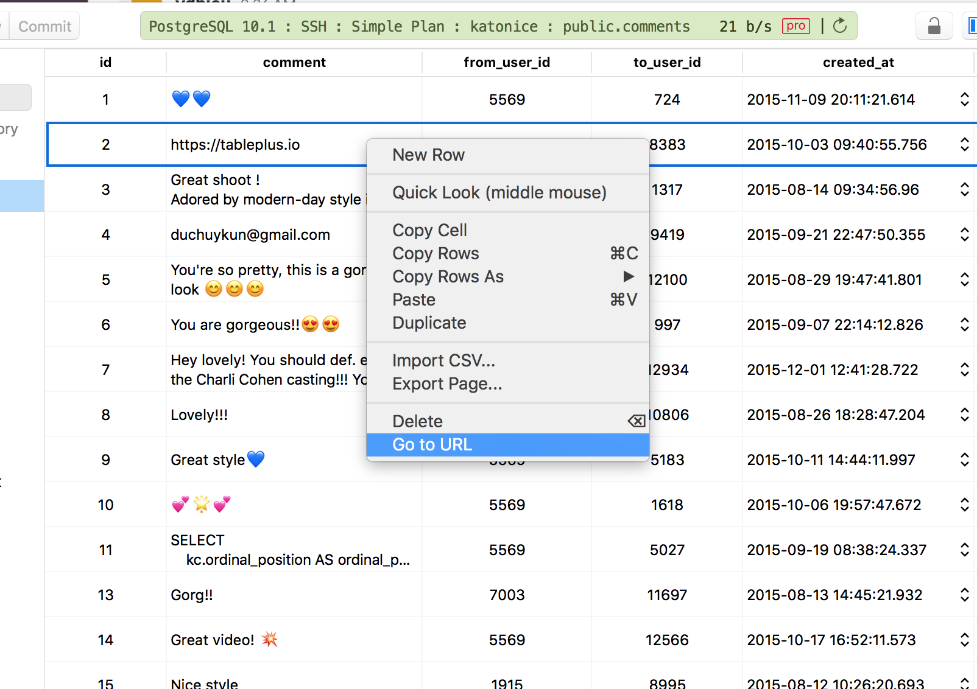Click the stepper next to row 10's timestamp
The height and width of the screenshot is (689, 977).
click(x=964, y=505)
